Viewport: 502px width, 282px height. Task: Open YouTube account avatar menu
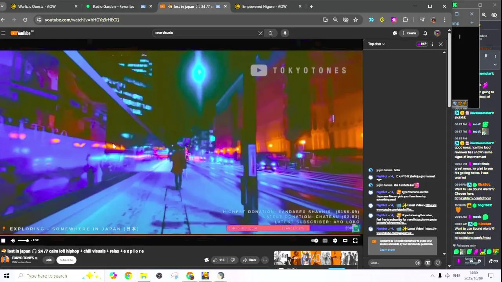437,33
